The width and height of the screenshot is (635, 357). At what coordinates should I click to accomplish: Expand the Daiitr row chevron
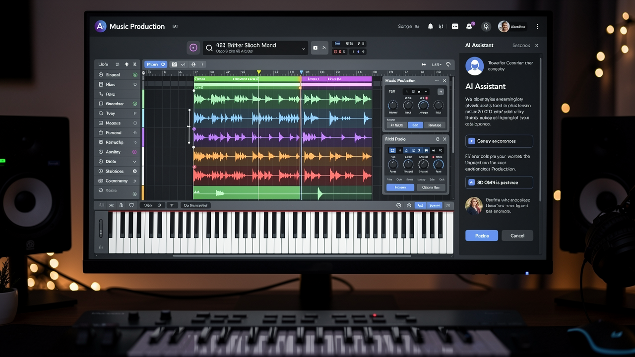135,162
